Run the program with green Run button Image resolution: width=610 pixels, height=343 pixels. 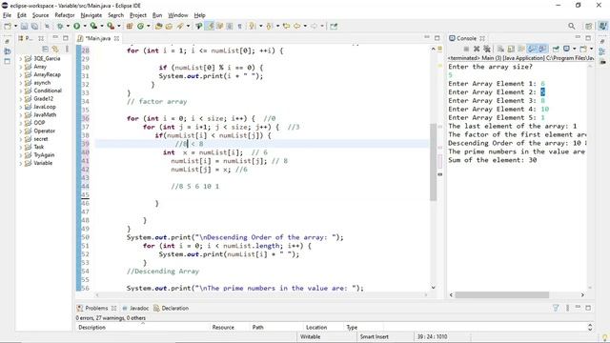click(x=76, y=26)
